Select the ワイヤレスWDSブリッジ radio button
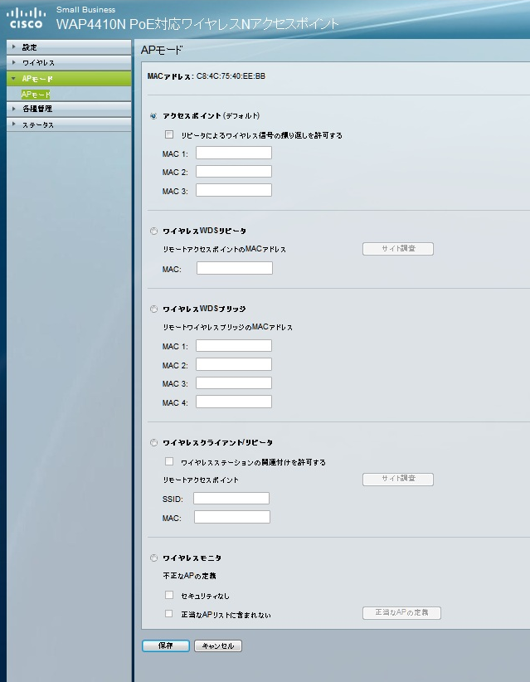This screenshot has width=530, height=682. pos(153,309)
